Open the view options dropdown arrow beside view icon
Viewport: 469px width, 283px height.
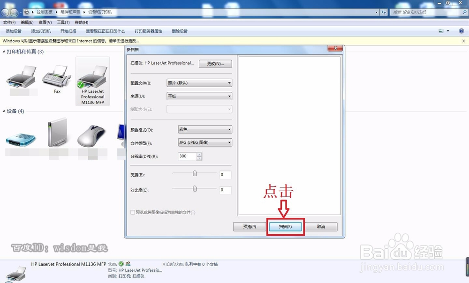pyautogui.click(x=448, y=31)
